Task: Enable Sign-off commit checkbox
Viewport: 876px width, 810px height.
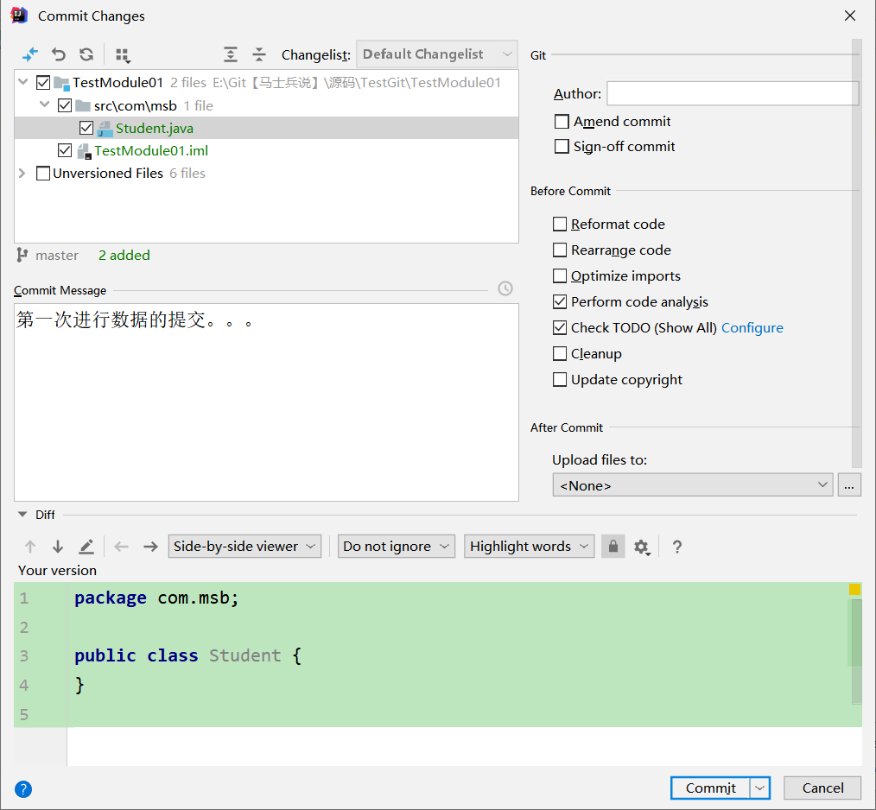Action: pos(562,146)
